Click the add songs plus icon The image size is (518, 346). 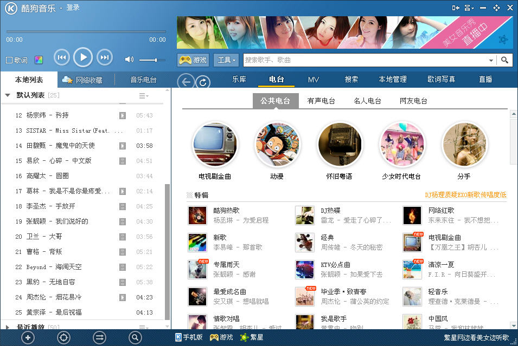28,337
